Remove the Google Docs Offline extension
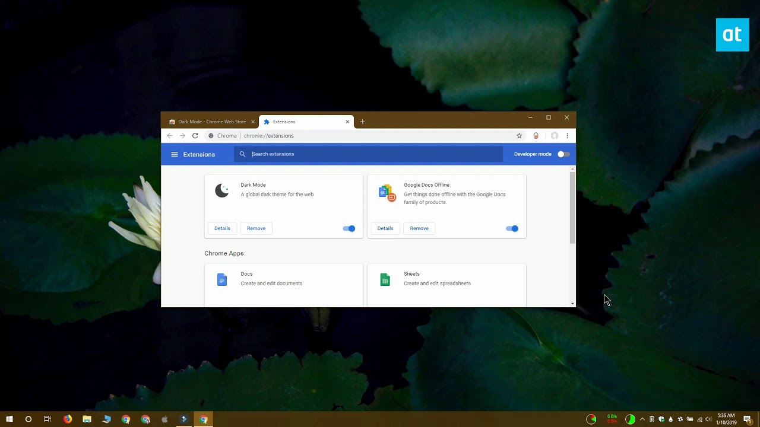760x427 pixels. [x=419, y=228]
